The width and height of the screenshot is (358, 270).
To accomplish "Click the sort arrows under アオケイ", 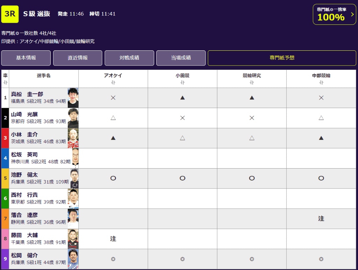I will [x=113, y=83].
